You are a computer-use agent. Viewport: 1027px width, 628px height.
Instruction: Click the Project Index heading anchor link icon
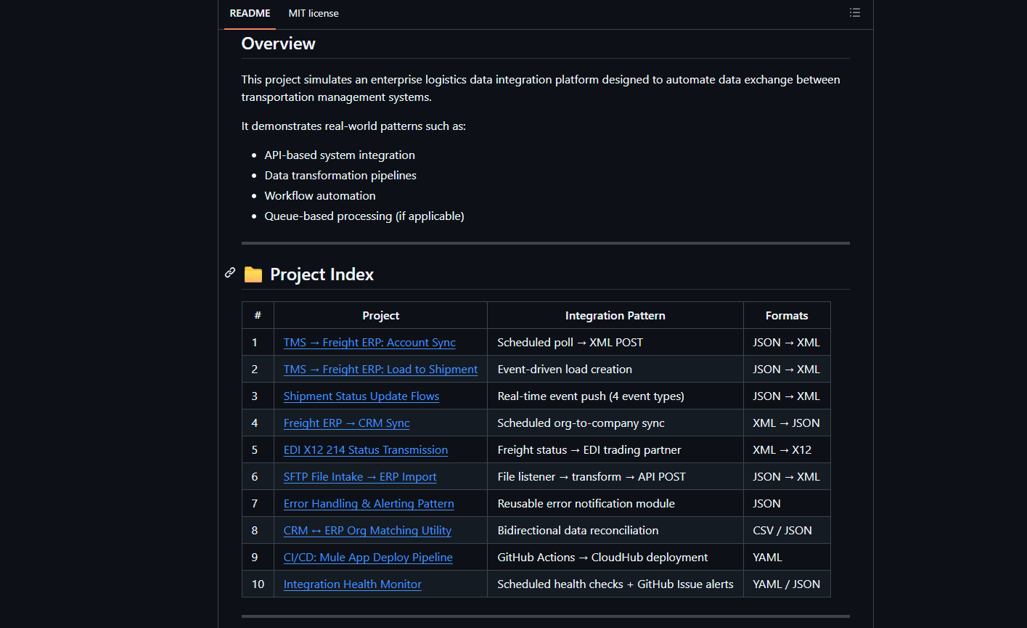coord(230,273)
